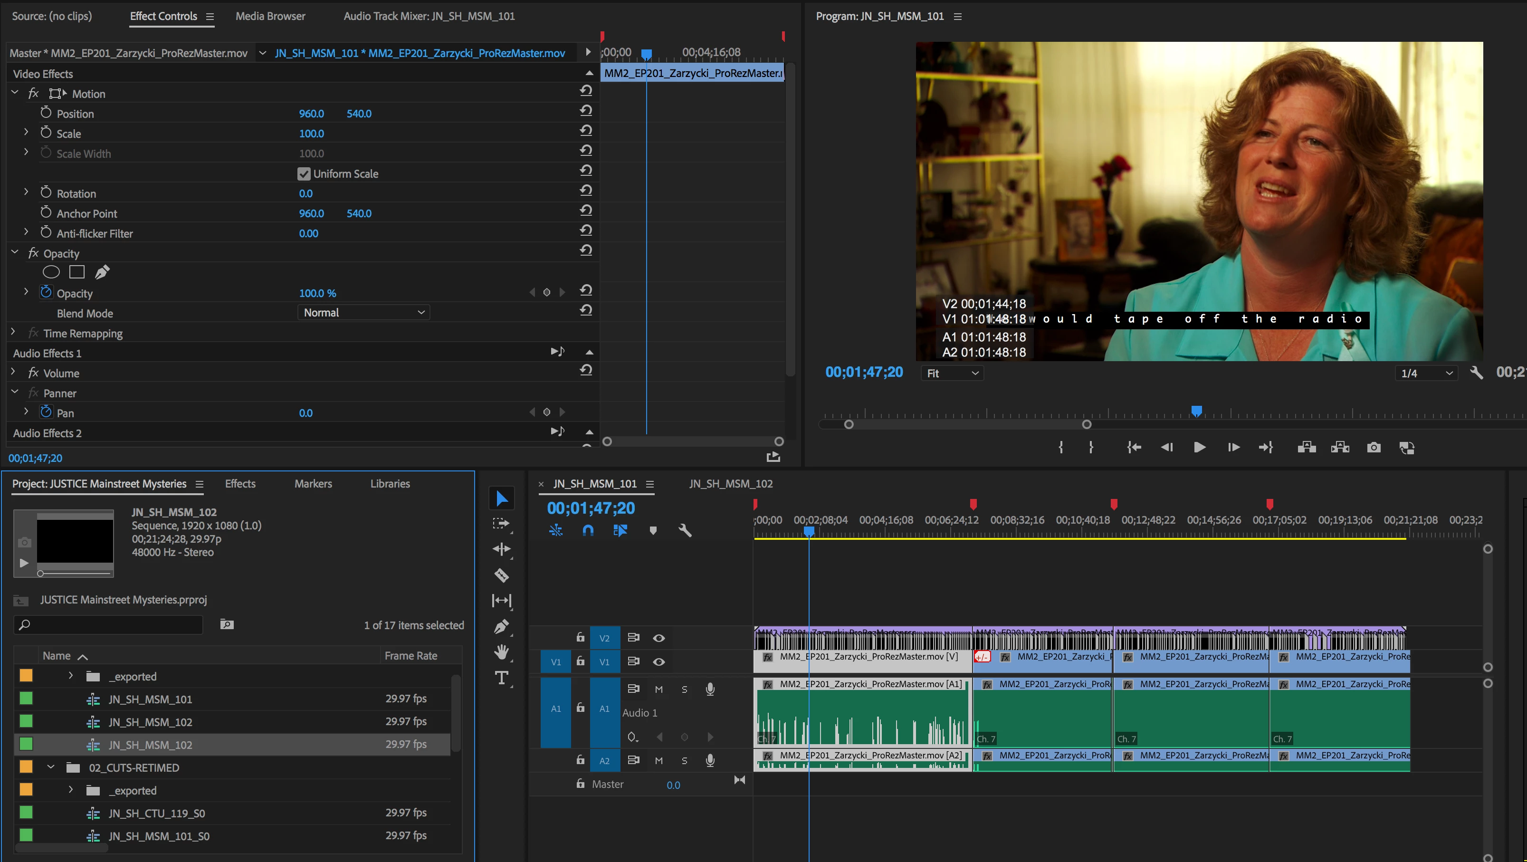Click the project search field
The width and height of the screenshot is (1527, 862).
(x=108, y=624)
